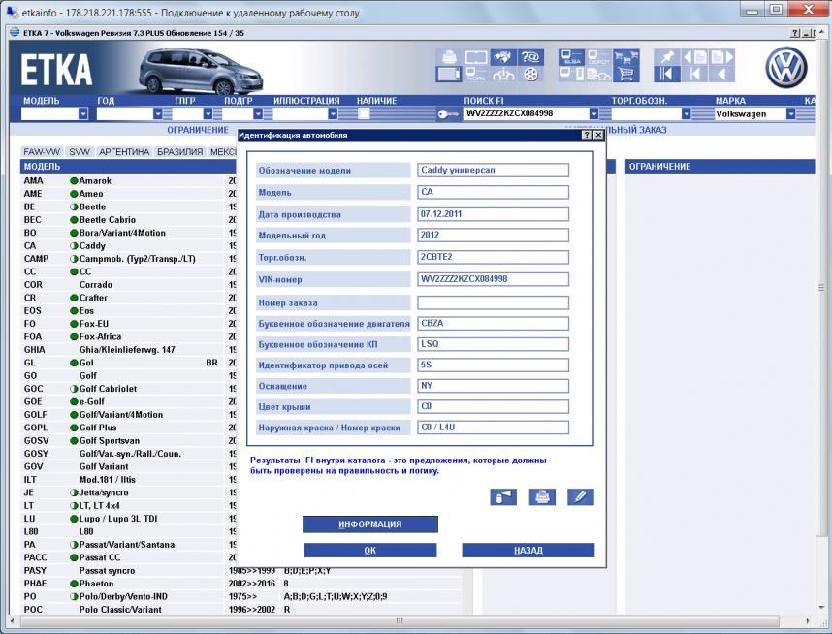Select the Lupo / Lupo 3L TDI row
This screenshot has height=634, width=832.
[128, 519]
